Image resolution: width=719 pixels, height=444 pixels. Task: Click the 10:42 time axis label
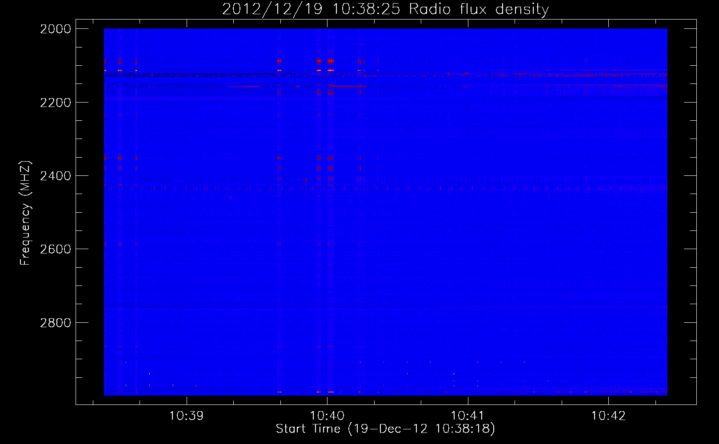tap(608, 416)
